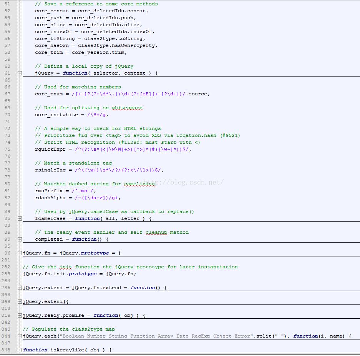This screenshot has width=360, height=356.
Task: Click the 'selector, context' parameters on line 61
Action: coord(119,73)
